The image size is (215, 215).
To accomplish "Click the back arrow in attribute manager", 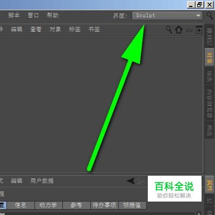I will [131, 181].
